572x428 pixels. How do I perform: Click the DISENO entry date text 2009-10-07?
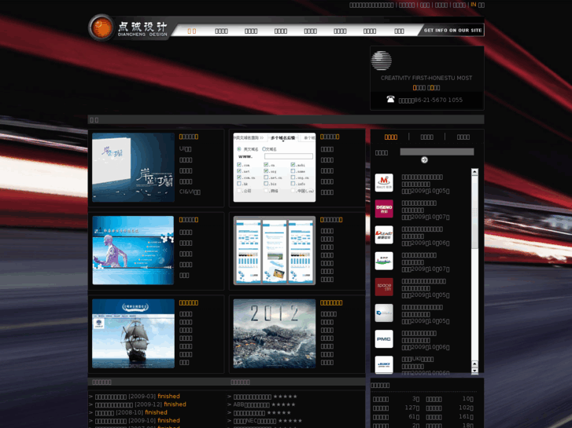click(x=426, y=217)
